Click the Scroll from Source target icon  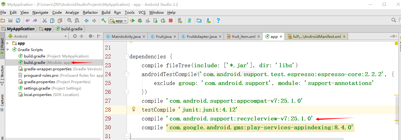75,36
